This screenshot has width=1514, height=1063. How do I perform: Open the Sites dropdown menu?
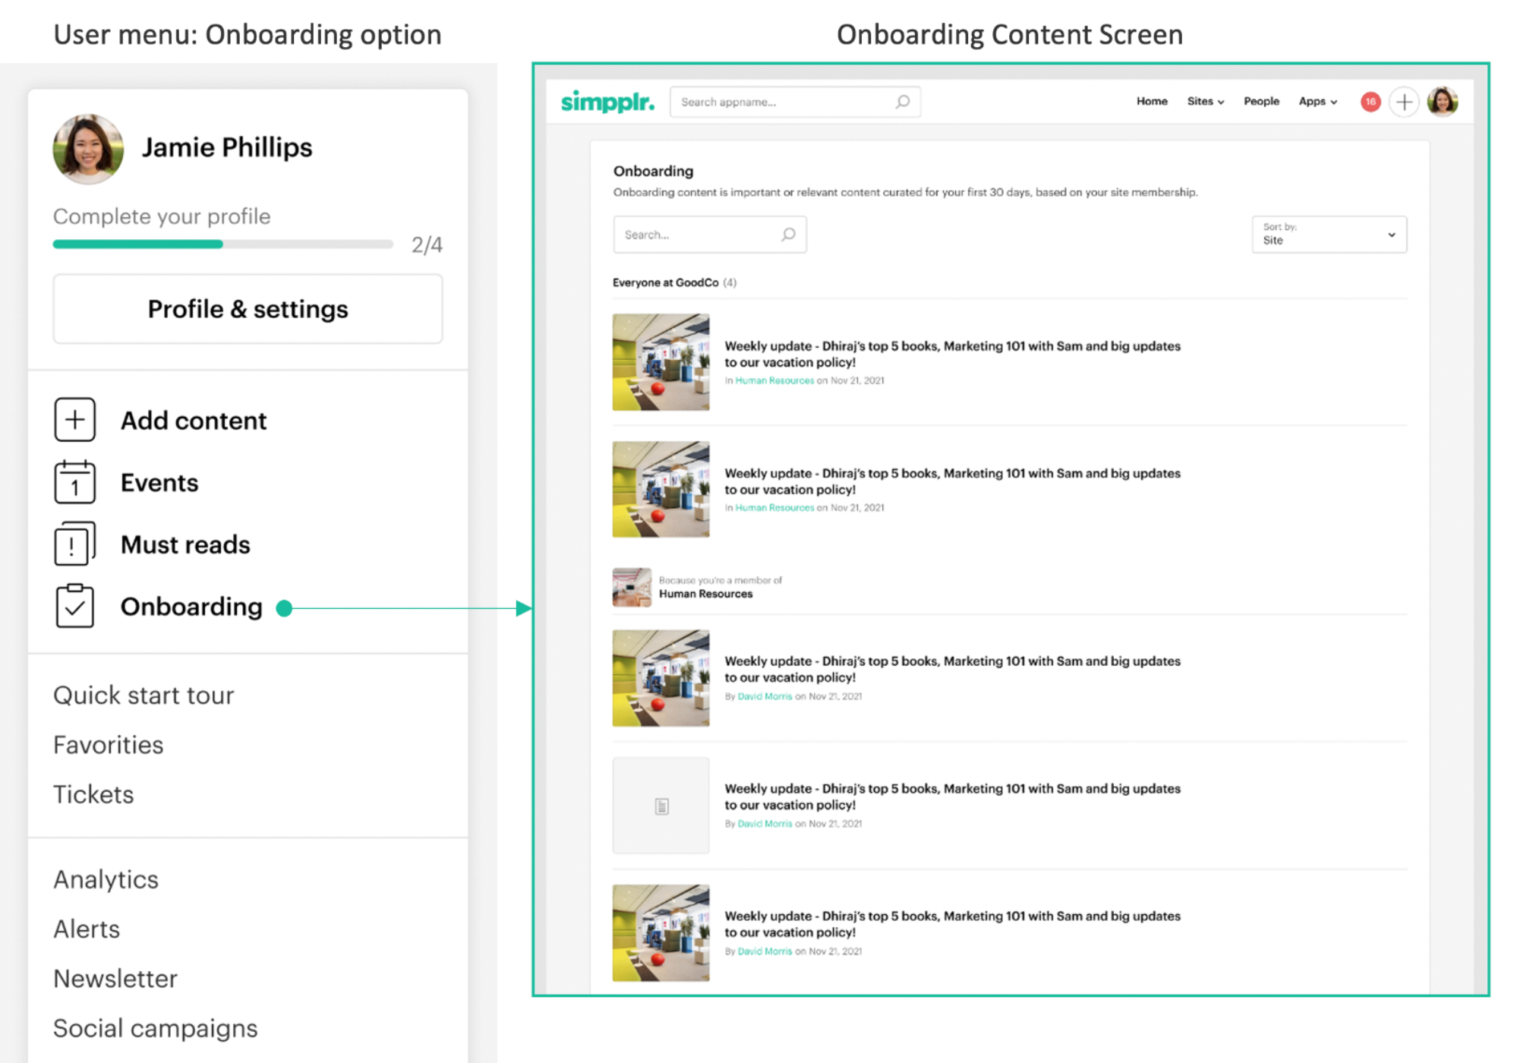(1205, 102)
